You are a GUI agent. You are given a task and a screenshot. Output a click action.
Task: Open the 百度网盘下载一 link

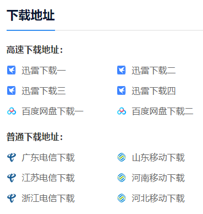coord(53,111)
